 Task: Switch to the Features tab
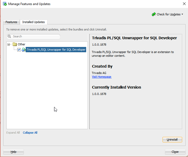[x=11, y=22]
